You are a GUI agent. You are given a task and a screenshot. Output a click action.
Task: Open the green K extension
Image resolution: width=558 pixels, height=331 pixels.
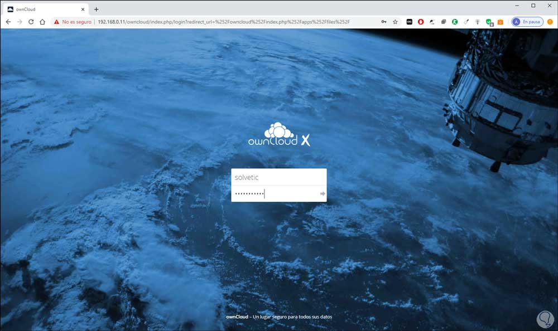455,22
